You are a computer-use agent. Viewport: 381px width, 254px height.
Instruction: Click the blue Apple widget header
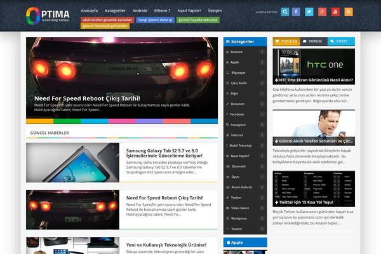pyautogui.click(x=245, y=243)
